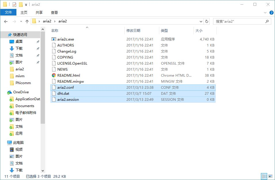Click the file icon next to aria2.conf
The height and width of the screenshot is (180, 275).
(x=54, y=88)
